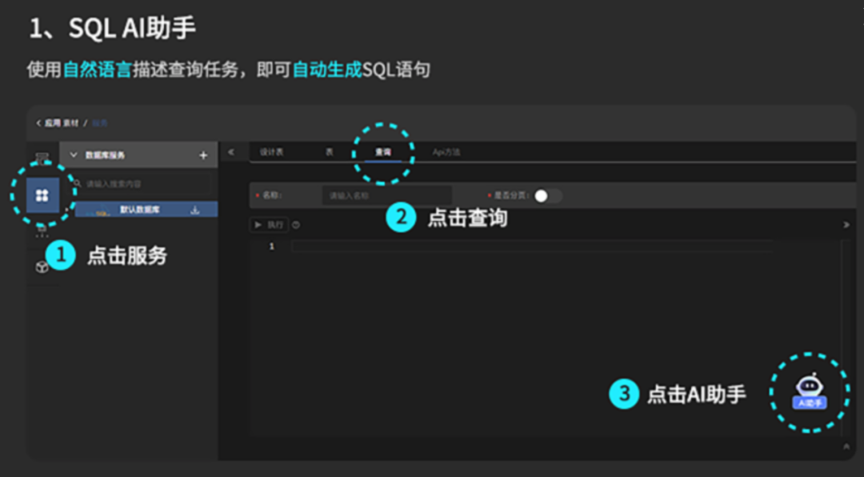Click the cube icon in left sidebar
Image resolution: width=864 pixels, height=477 pixels.
(42, 267)
